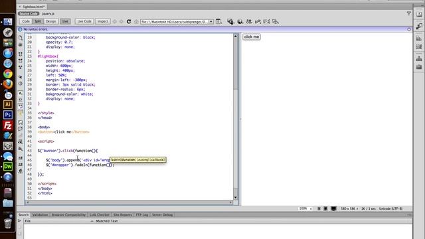Select desktop size icon in status bar
This screenshot has height=239, width=425.
click(333, 208)
